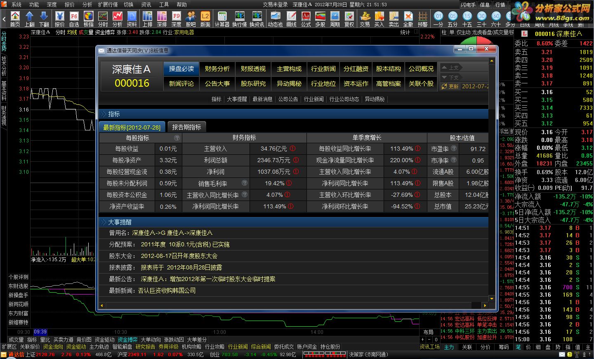Open the 公式 formula icon
Screen dimensions: 594x359
306,19
